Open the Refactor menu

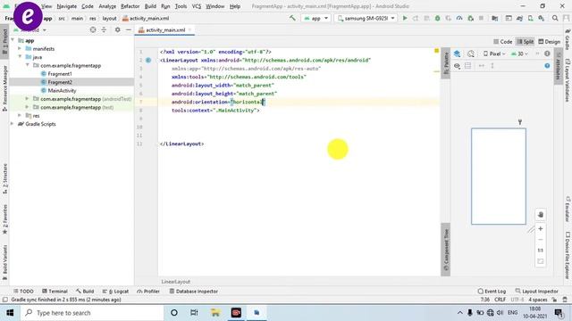130,6
